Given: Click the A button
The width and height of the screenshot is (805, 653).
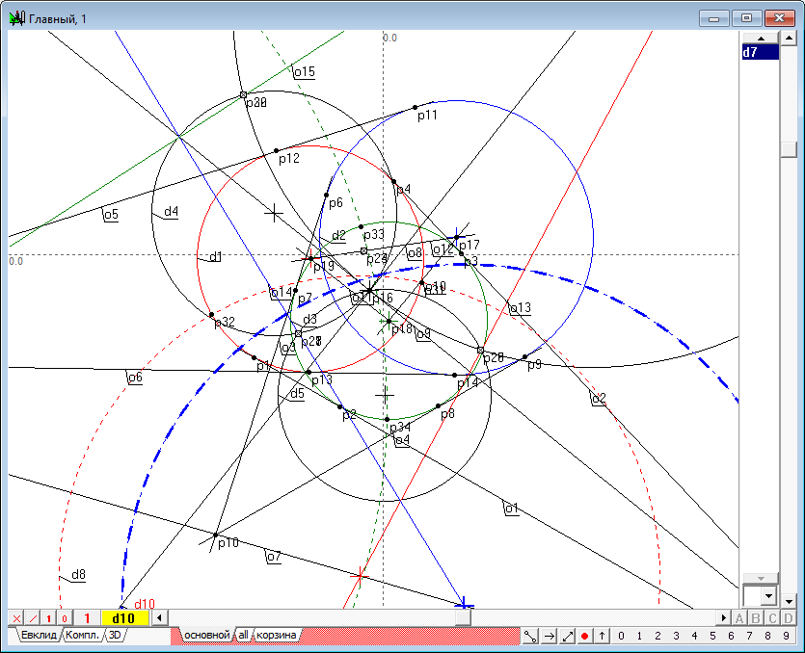Looking at the screenshot, I should [x=739, y=618].
